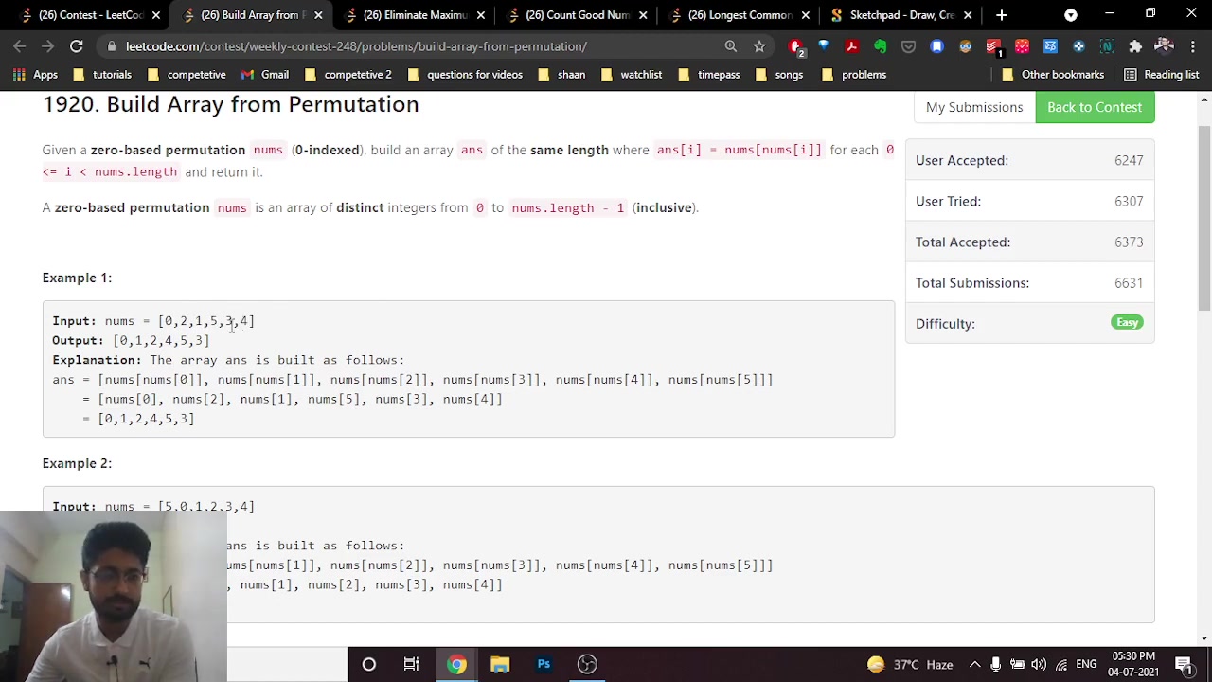Open the competetive bookmark folder
The image size is (1212, 682).
coord(187,74)
